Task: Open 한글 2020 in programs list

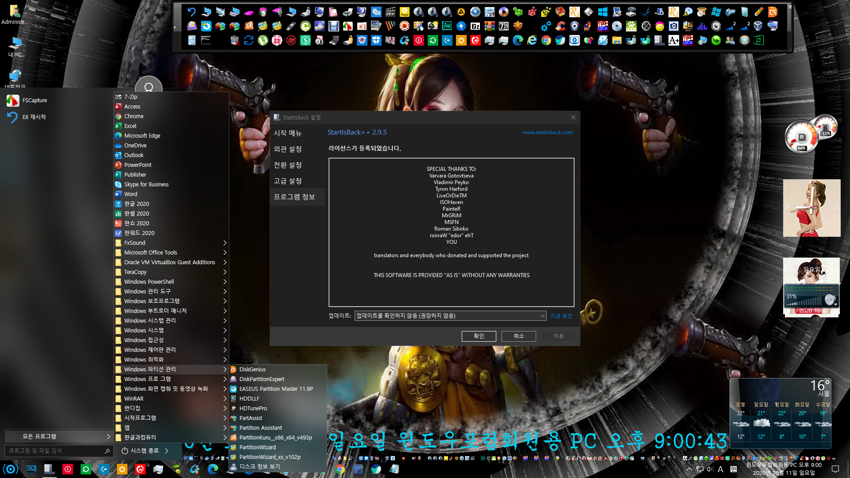Action: tap(171, 204)
